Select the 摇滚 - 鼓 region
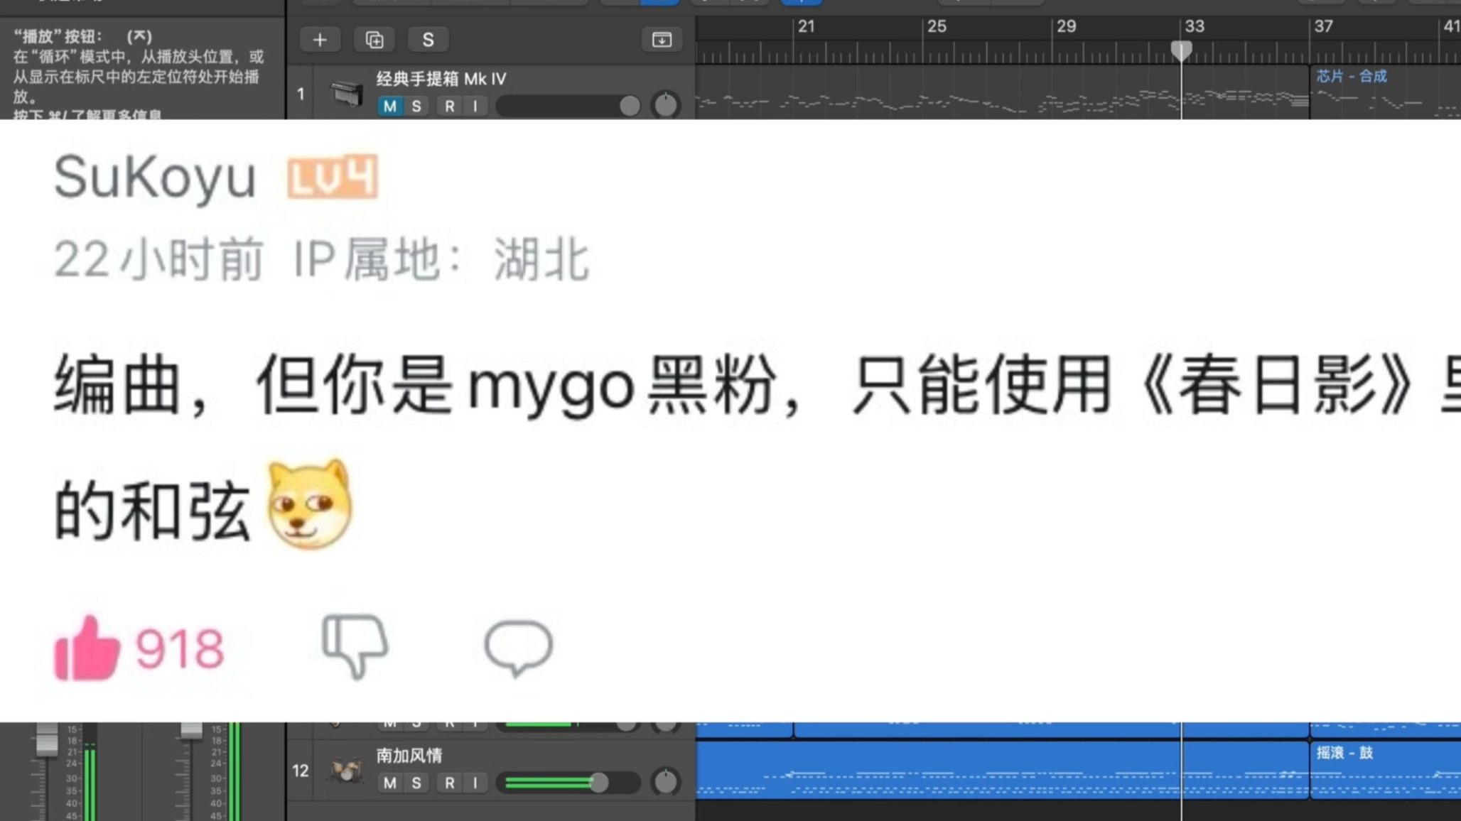This screenshot has width=1461, height=821. [1386, 770]
